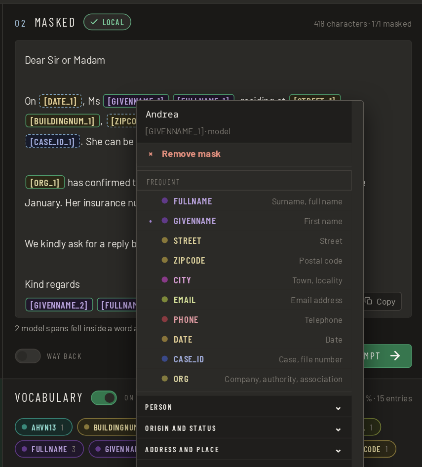This screenshot has width=422, height=467.
Task: Click the blue CASE_ID color dot
Action: 165,358
